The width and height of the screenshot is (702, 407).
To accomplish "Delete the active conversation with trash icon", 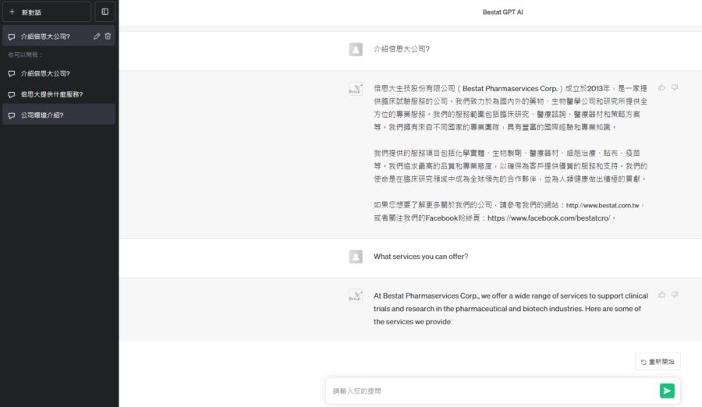I will click(108, 37).
